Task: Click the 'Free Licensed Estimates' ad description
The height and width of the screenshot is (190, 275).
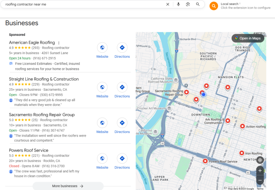Action: point(47,66)
